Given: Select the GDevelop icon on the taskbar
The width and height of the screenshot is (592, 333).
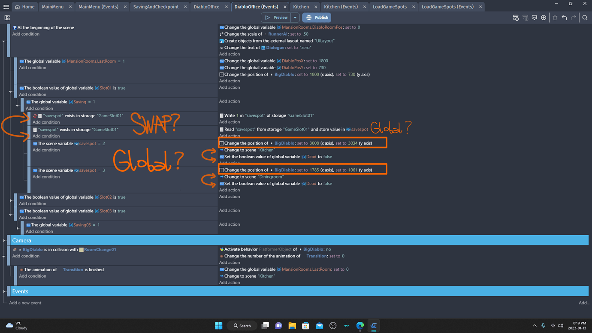Looking at the screenshot, I should click(x=374, y=325).
